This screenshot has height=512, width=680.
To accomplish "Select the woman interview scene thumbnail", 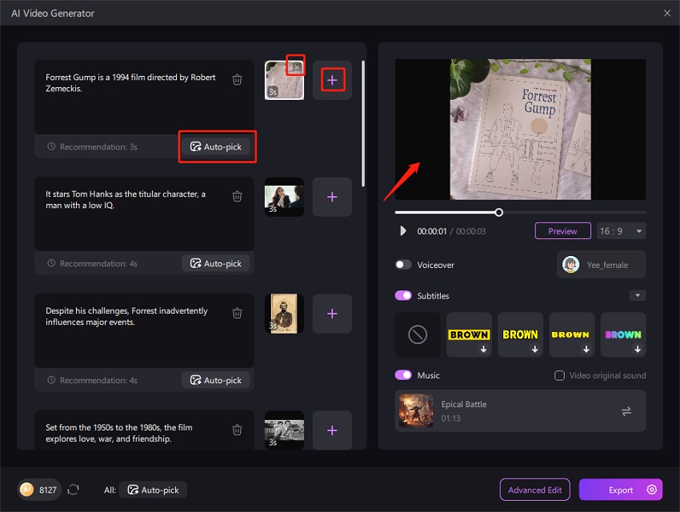I will pyautogui.click(x=284, y=197).
